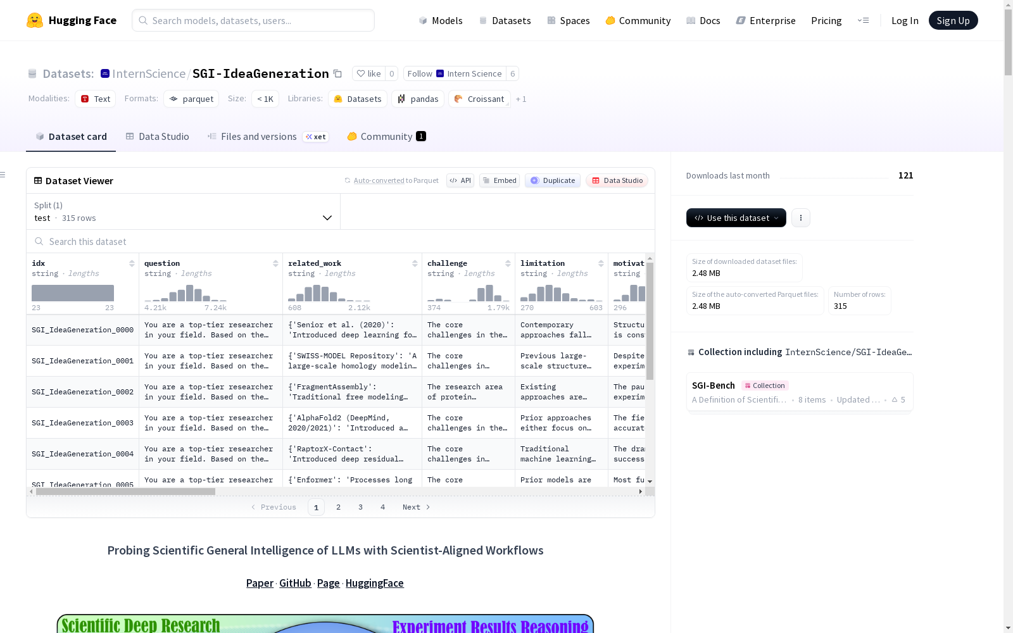Open the Use this dataset dropdown

coord(736,218)
